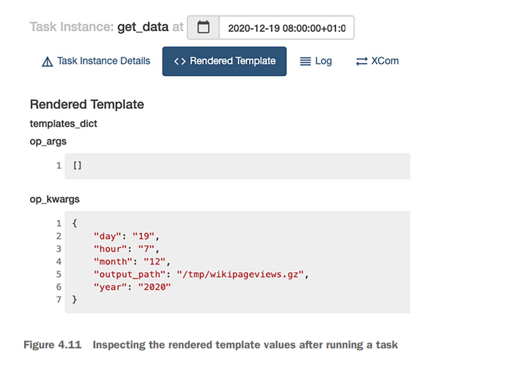Select the Rendered Template tab label
Viewport: 507px width, 372px height.
[x=233, y=61]
